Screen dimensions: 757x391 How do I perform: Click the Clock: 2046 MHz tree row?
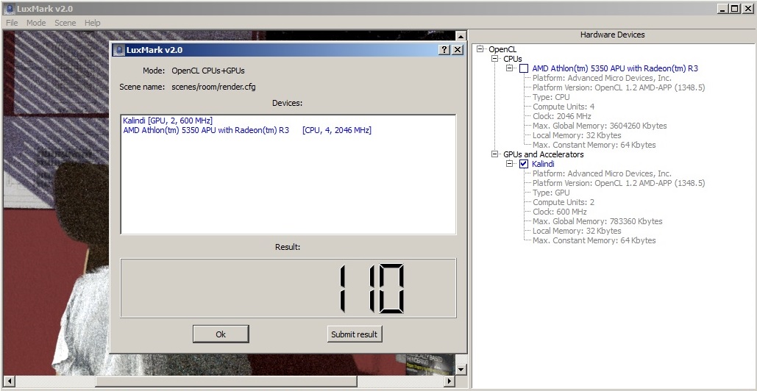pyautogui.click(x=561, y=116)
